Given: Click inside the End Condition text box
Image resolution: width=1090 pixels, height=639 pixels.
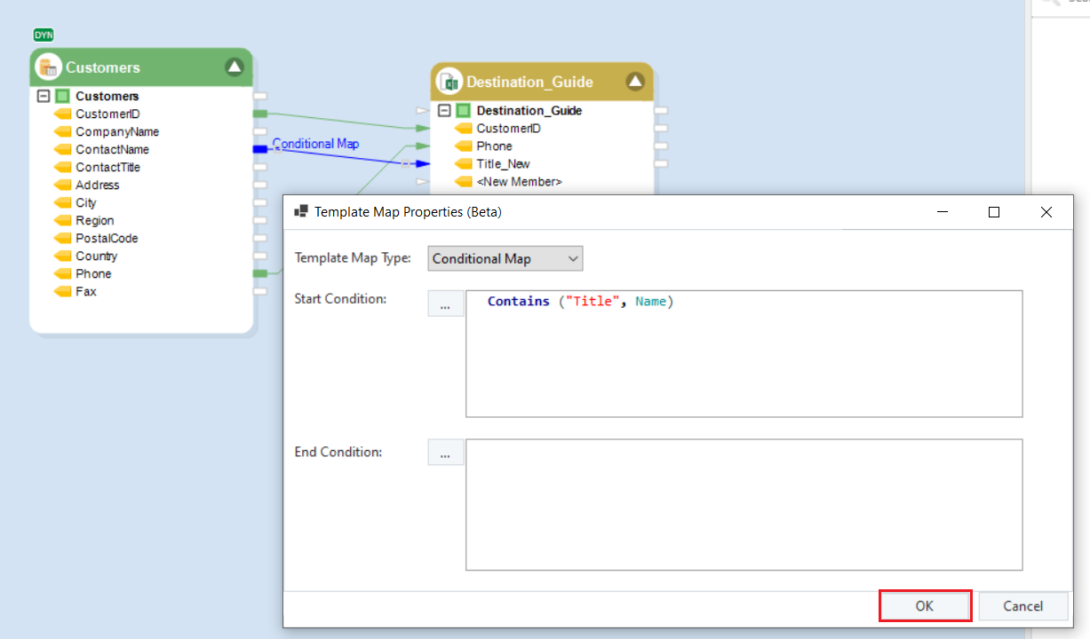Looking at the screenshot, I should pyautogui.click(x=744, y=504).
